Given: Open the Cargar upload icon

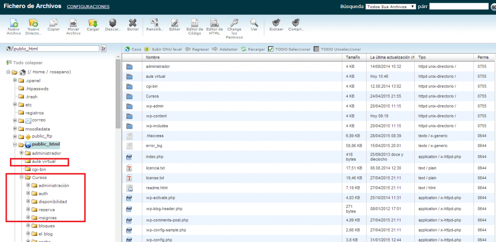Looking at the screenshot, I should click(93, 23).
